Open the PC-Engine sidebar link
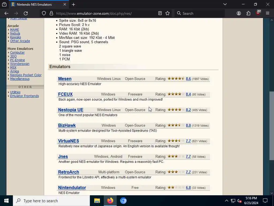This screenshot has width=274, height=206. [17, 60]
